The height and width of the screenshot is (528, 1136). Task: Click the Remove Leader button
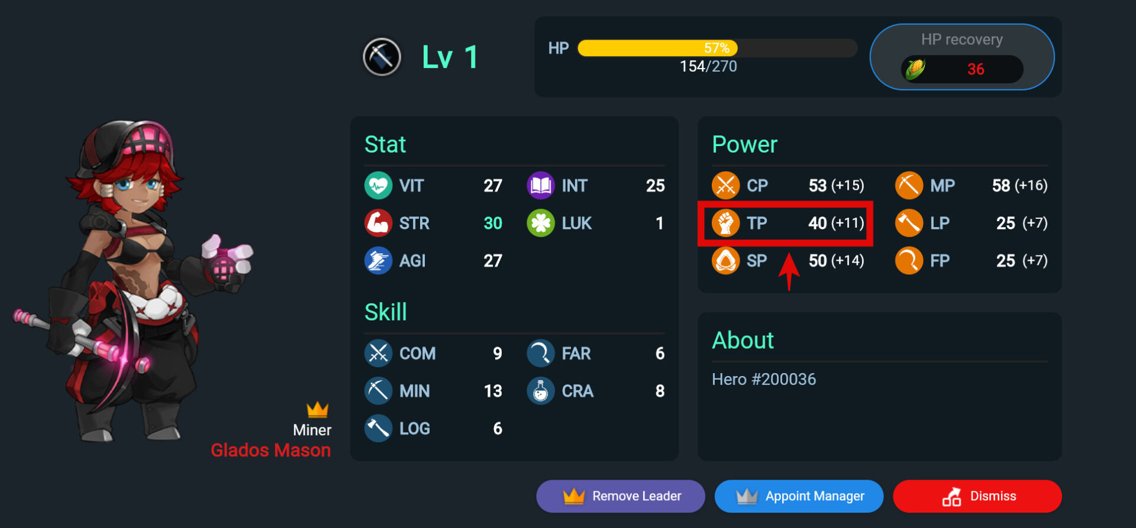tap(621, 496)
